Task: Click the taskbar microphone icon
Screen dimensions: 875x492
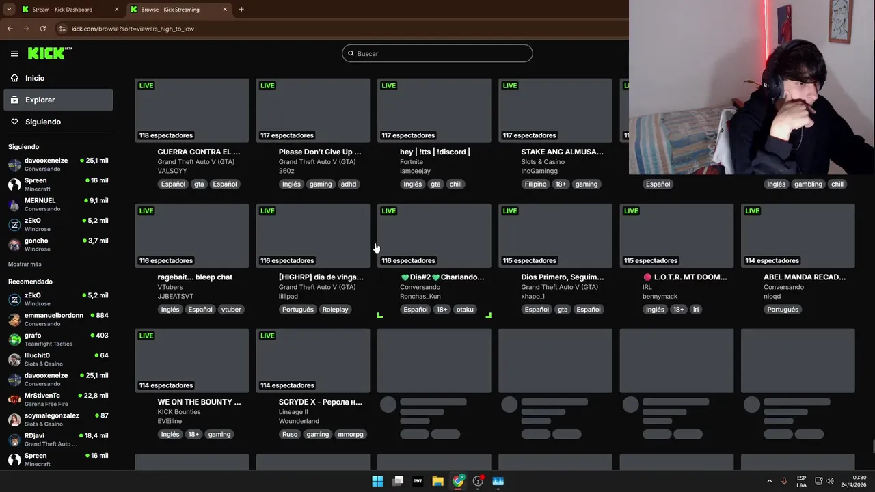Action: [x=784, y=481]
